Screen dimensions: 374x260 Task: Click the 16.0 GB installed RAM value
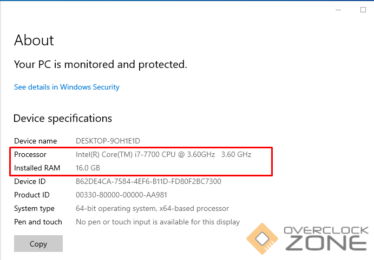[x=88, y=168]
